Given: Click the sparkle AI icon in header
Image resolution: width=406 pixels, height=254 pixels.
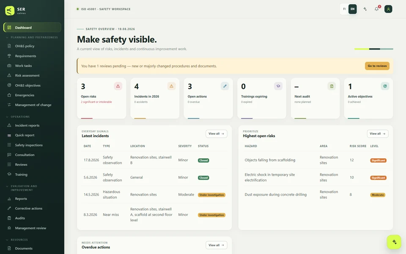Looking at the screenshot, I should [365, 9].
